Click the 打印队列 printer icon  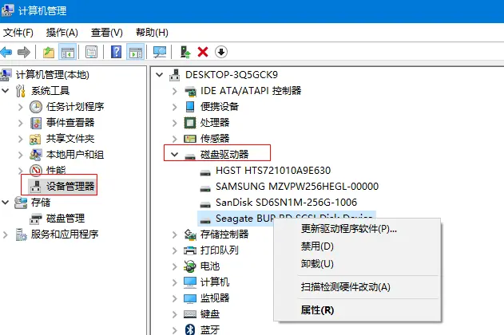[190, 250]
